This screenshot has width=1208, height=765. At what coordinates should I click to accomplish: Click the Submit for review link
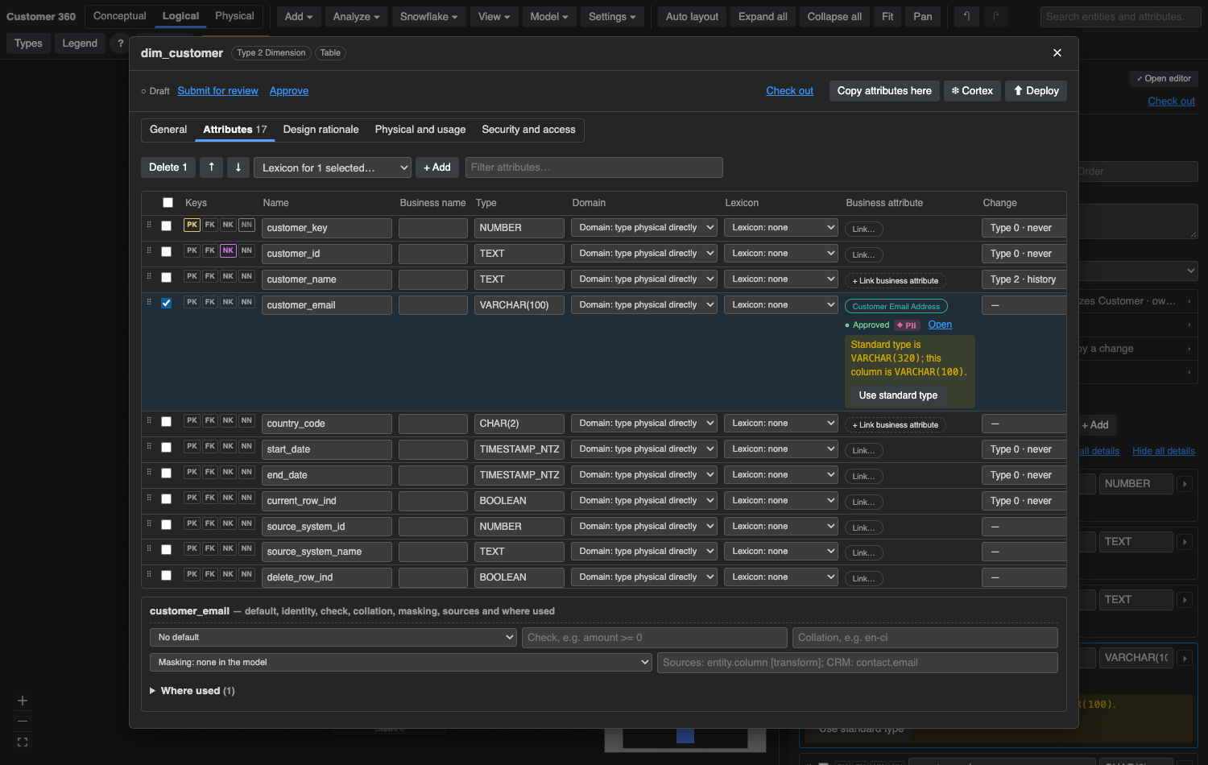(218, 91)
